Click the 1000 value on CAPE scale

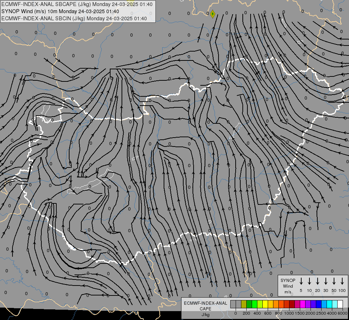point(289,313)
